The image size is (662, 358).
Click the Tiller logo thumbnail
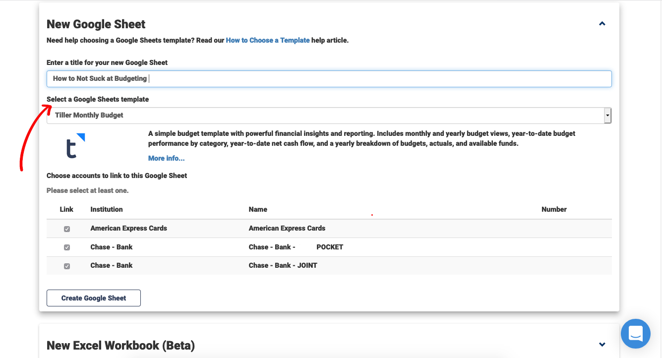(x=76, y=145)
